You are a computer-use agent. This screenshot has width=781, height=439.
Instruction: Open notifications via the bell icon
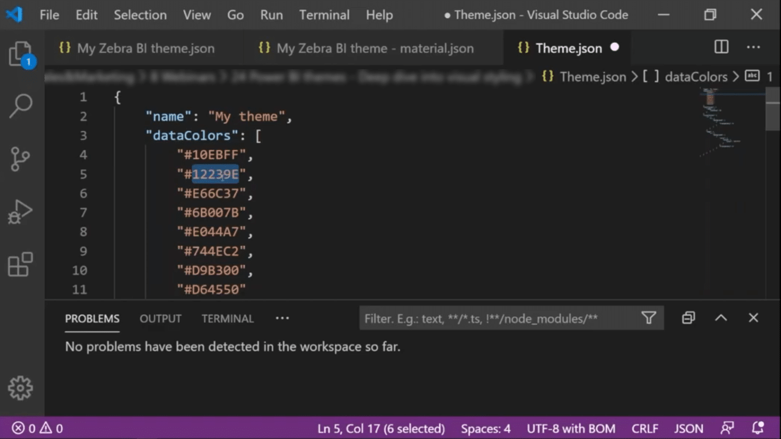pos(758,428)
